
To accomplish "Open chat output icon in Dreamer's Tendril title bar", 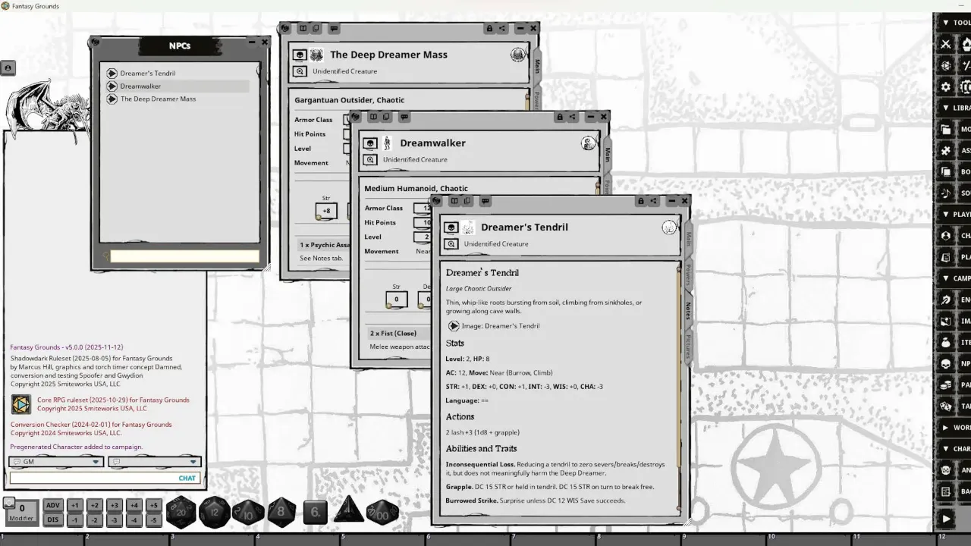I will click(x=485, y=201).
